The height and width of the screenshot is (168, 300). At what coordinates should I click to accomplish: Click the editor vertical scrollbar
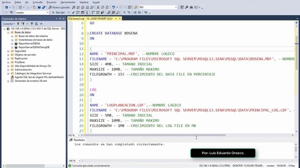(296, 53)
